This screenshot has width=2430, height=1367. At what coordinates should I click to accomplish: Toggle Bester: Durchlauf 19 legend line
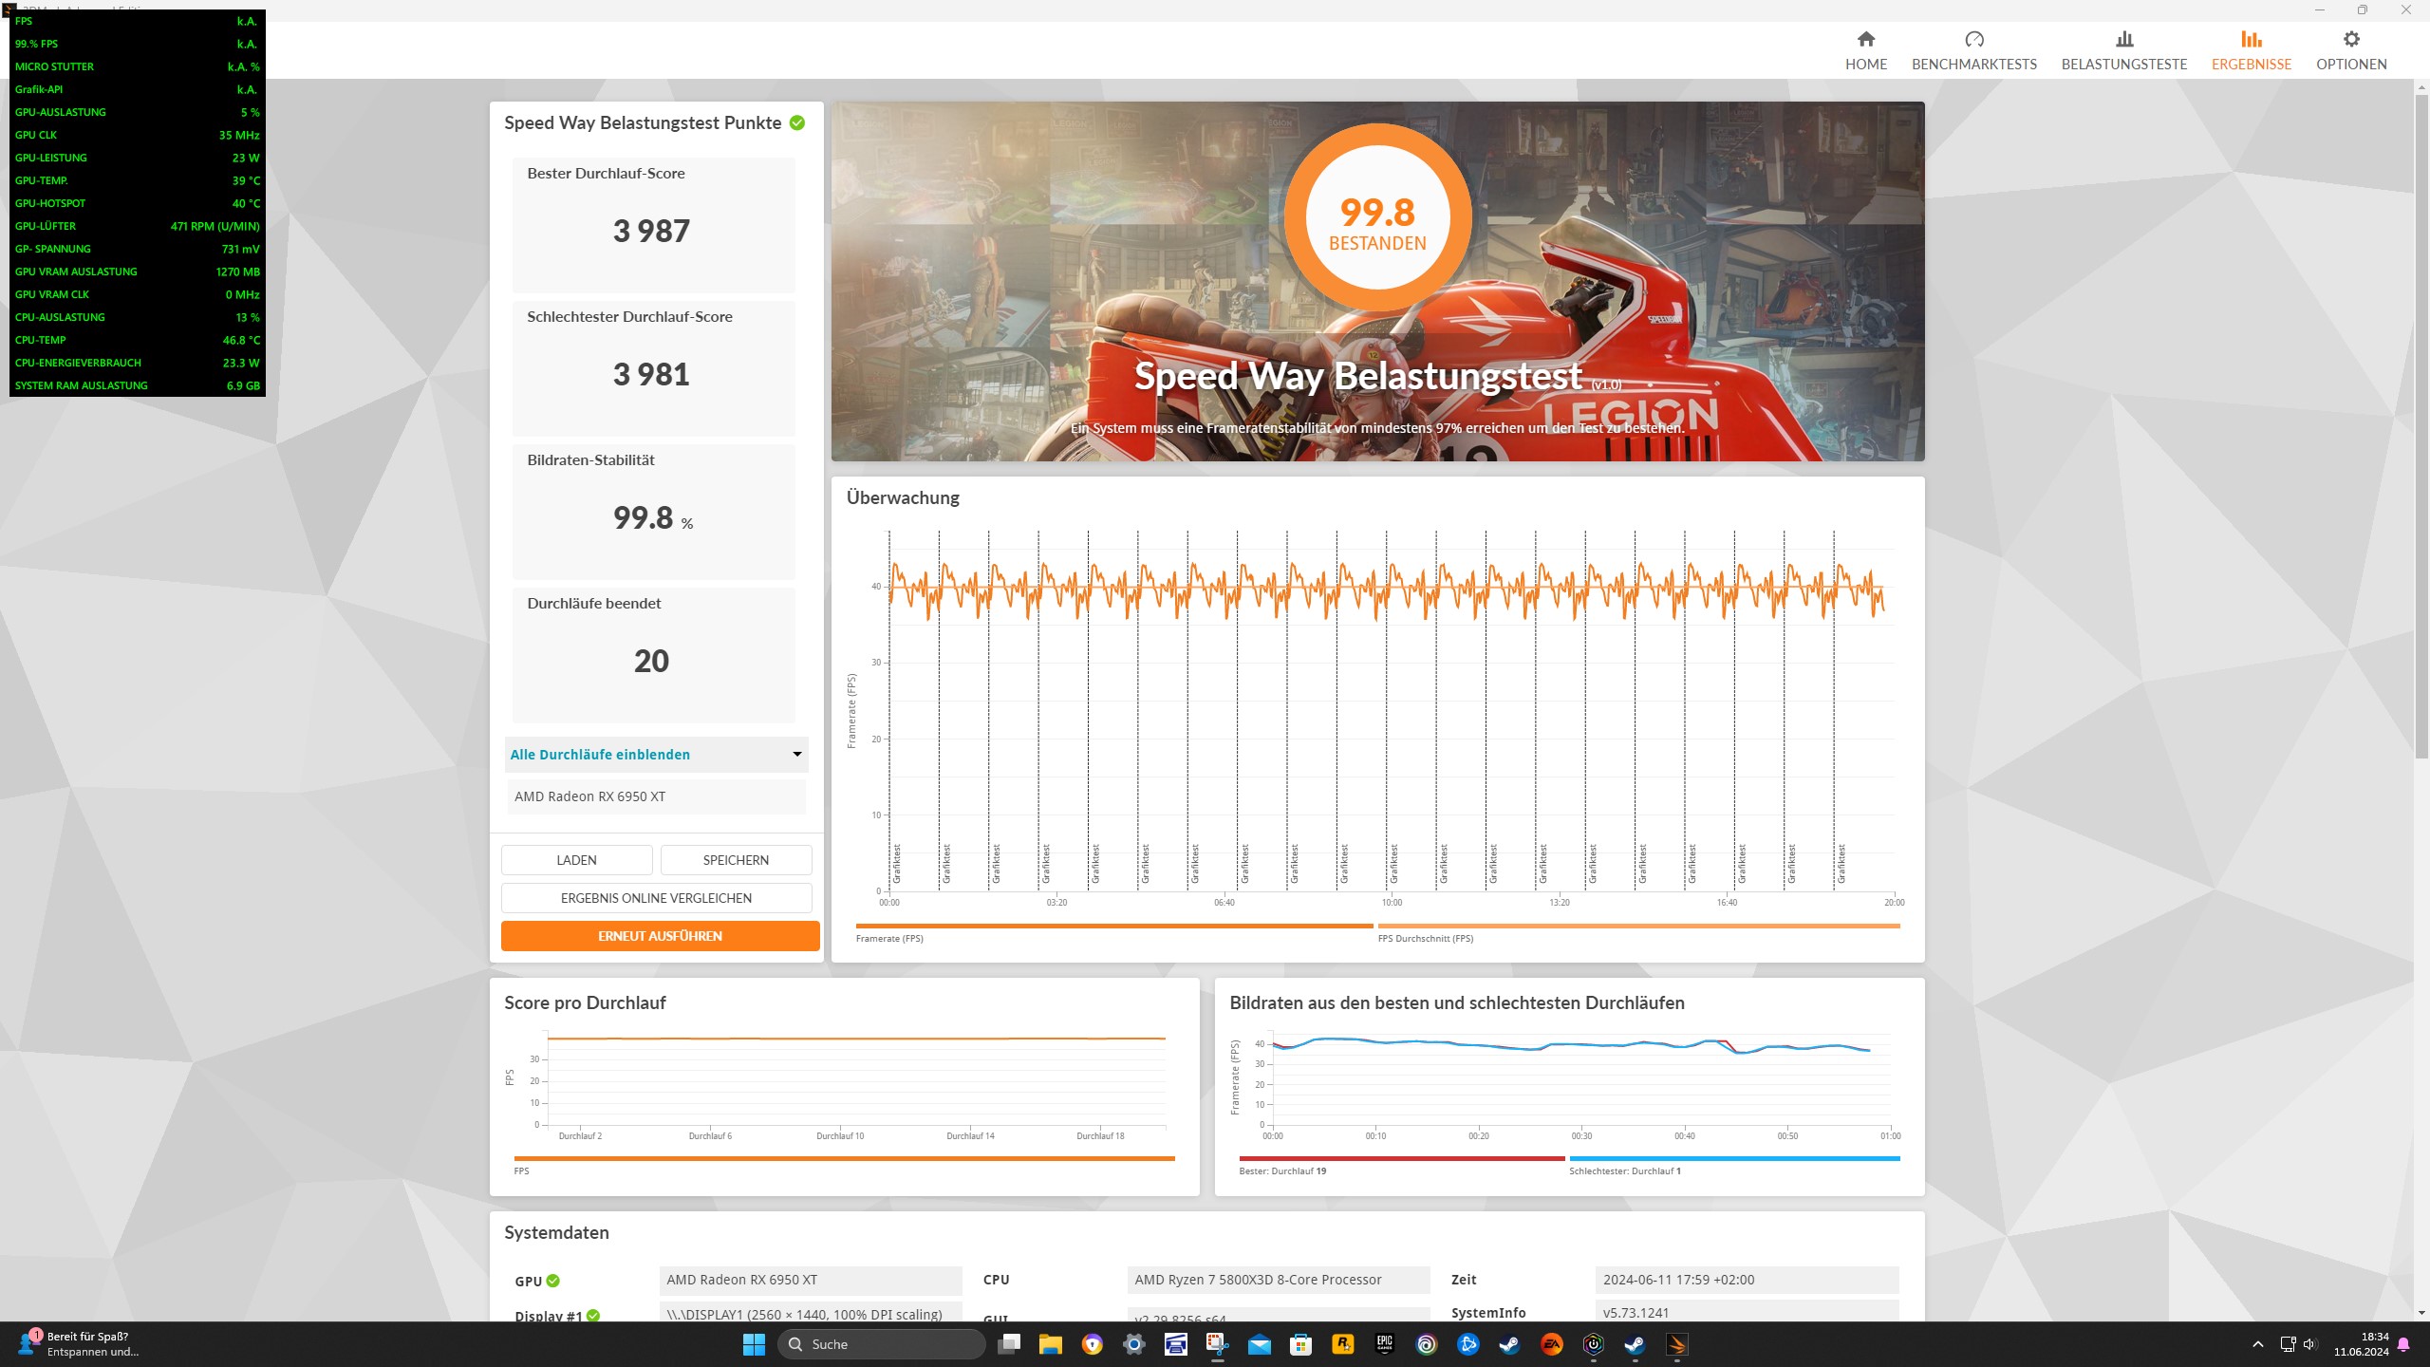(x=1281, y=1170)
